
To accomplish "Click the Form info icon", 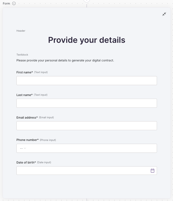I will pyautogui.click(x=14, y=3).
